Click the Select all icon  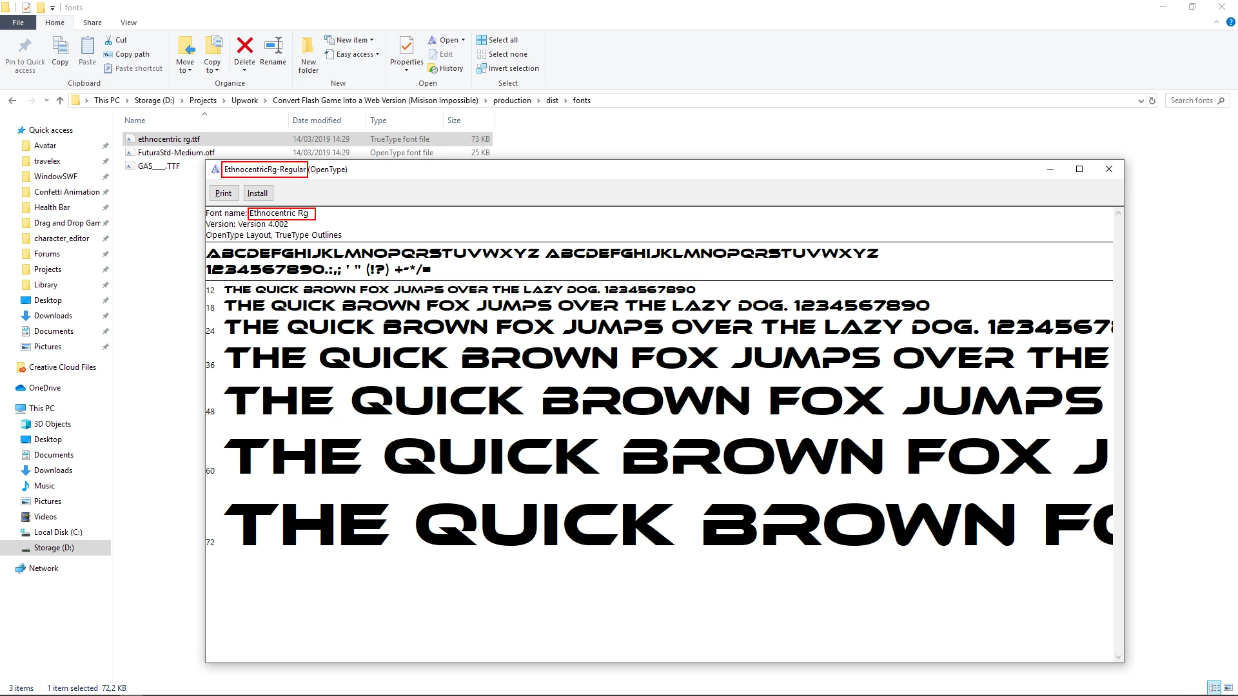[x=482, y=40]
